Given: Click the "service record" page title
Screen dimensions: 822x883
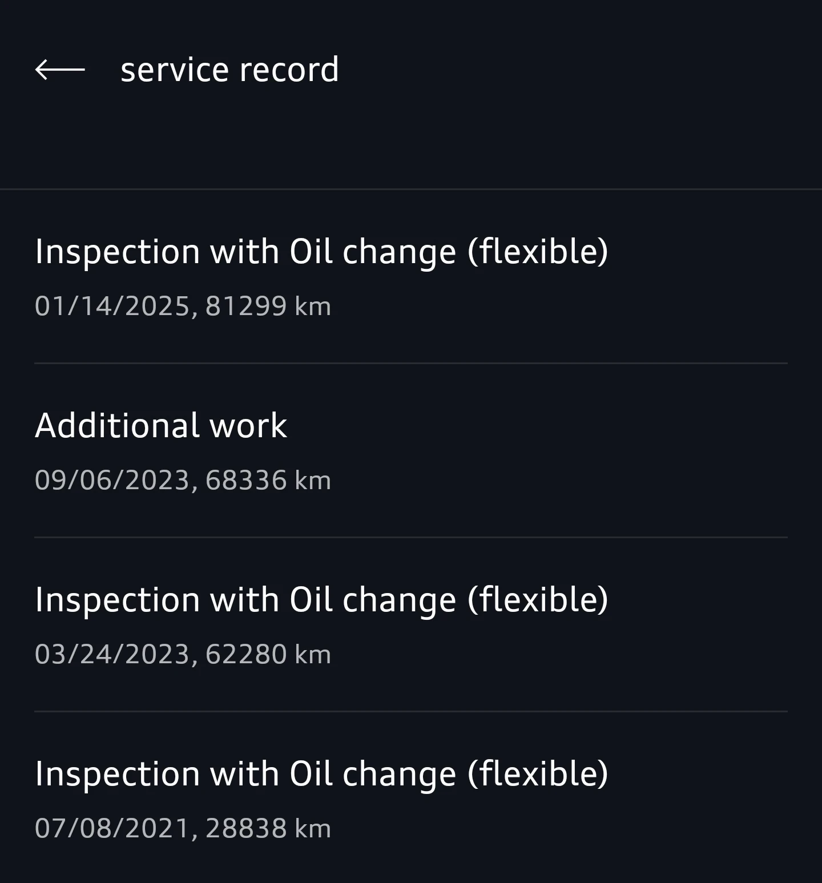Looking at the screenshot, I should pos(229,70).
